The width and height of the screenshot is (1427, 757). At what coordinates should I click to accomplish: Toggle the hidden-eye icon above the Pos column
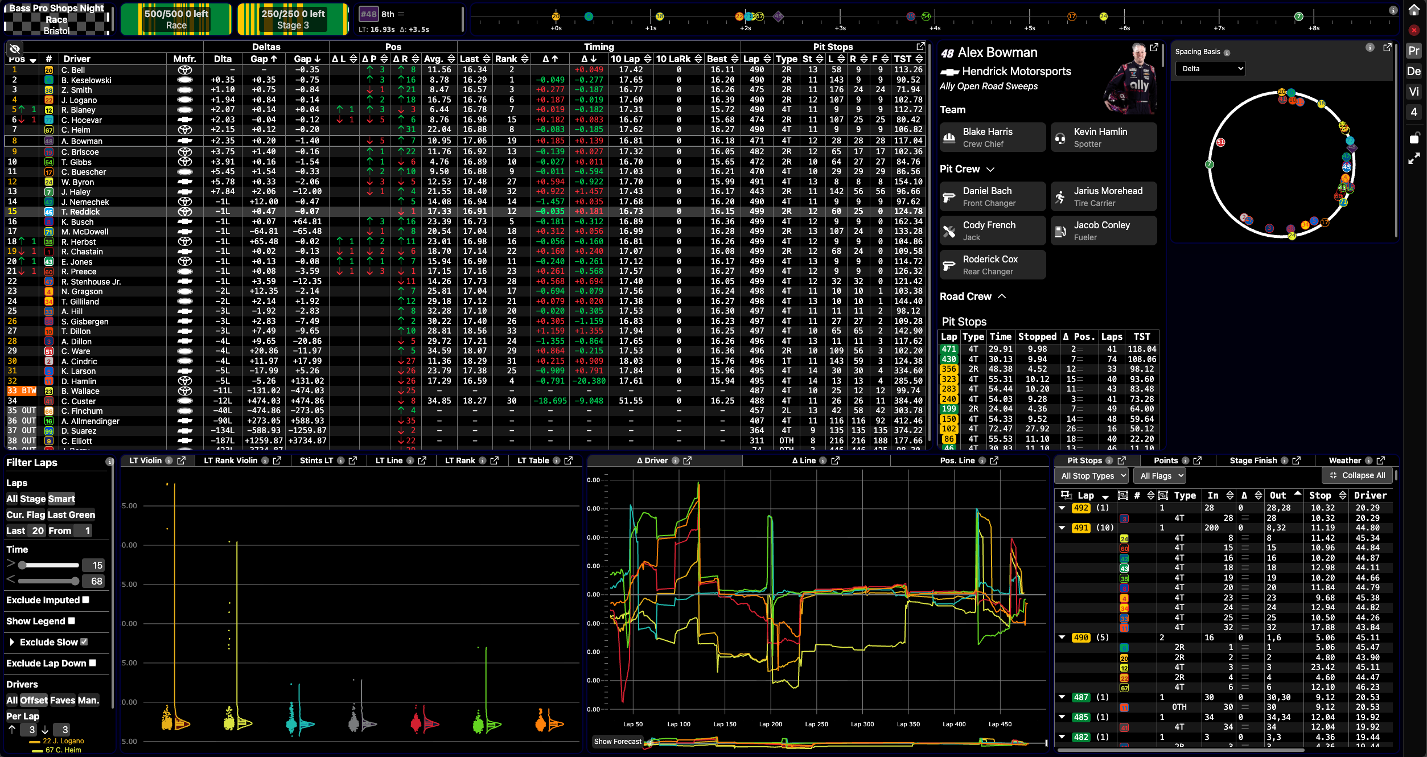click(15, 48)
